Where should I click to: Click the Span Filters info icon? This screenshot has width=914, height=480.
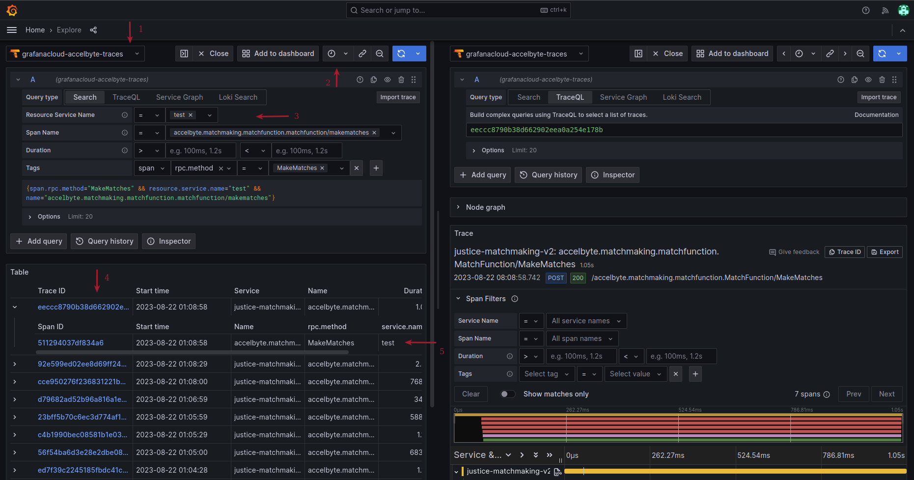[515, 299]
